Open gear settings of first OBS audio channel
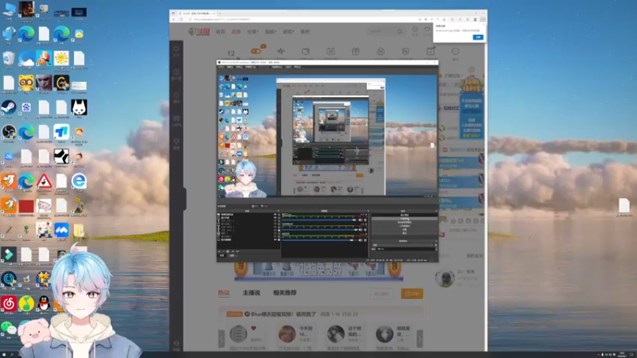The height and width of the screenshot is (358, 637). [x=365, y=220]
